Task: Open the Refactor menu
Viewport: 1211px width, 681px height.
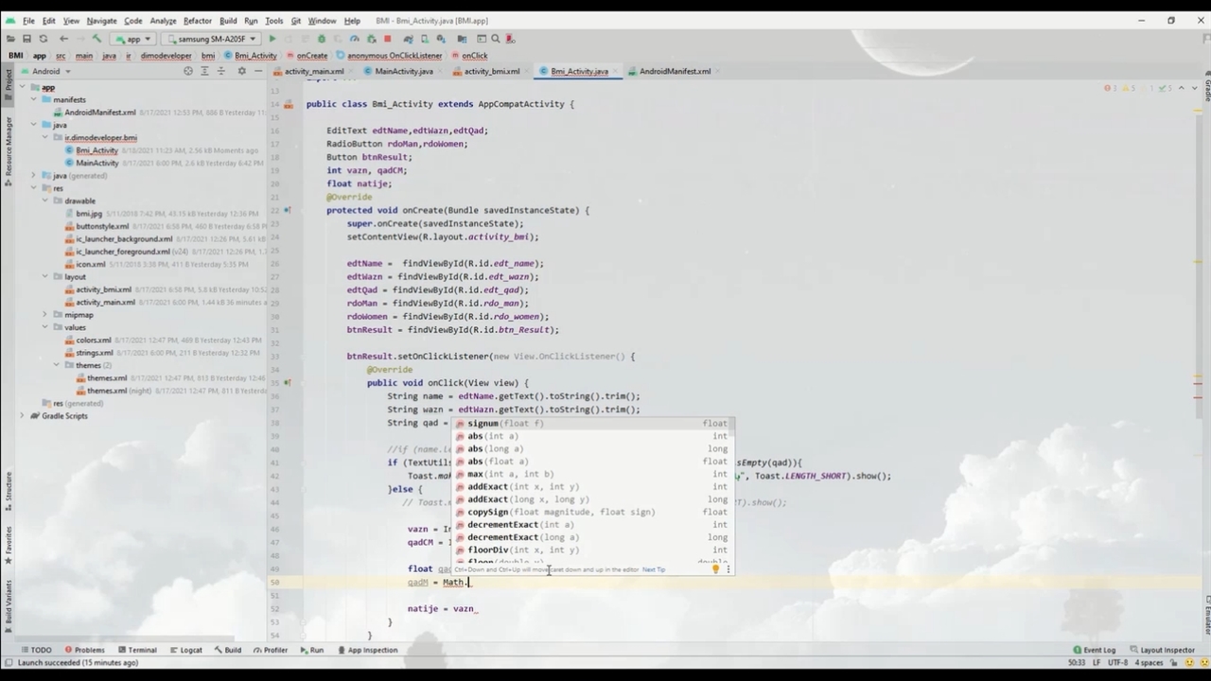Action: pos(197,20)
